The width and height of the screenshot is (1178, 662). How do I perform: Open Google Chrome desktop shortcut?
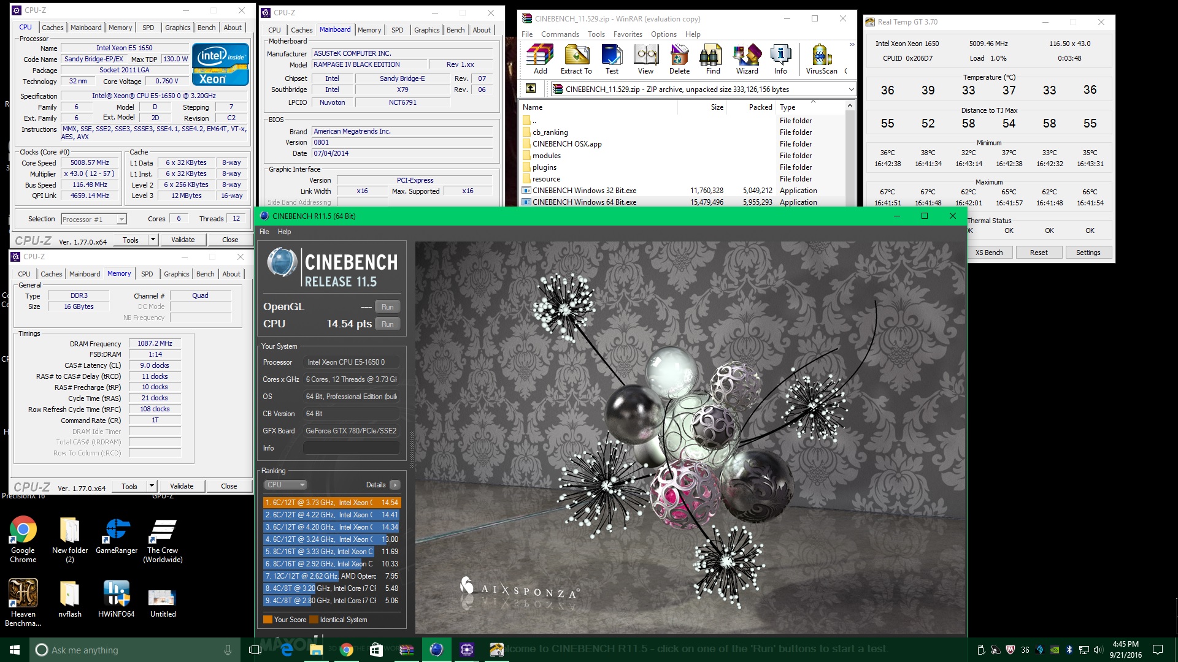point(23,539)
